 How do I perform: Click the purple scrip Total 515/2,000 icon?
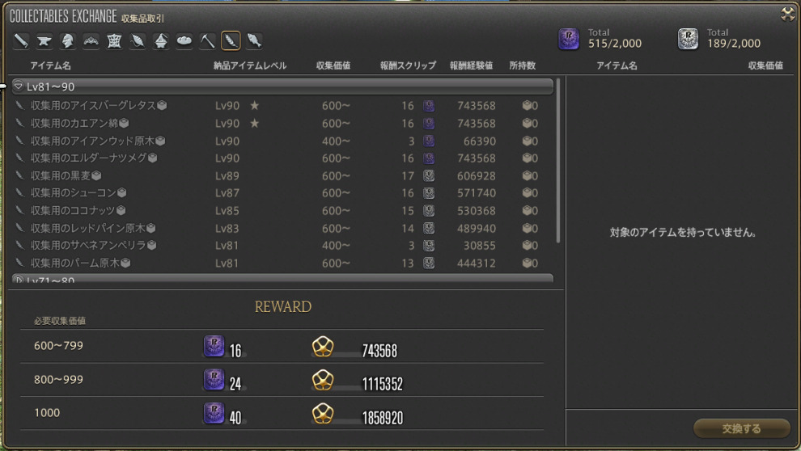point(569,40)
